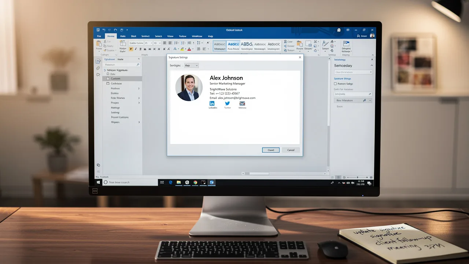Expand the Folder Manes chevron in the left list

click(139, 98)
